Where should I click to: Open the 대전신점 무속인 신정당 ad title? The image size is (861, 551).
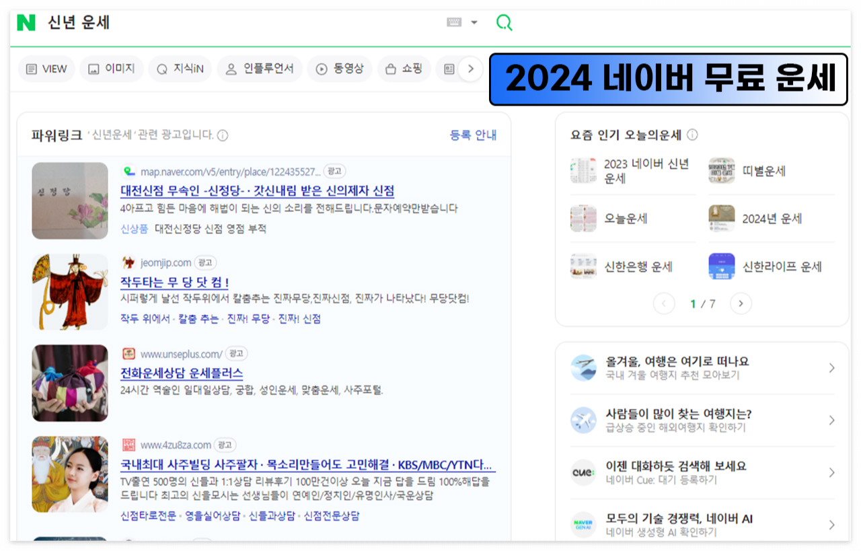pyautogui.click(x=257, y=191)
